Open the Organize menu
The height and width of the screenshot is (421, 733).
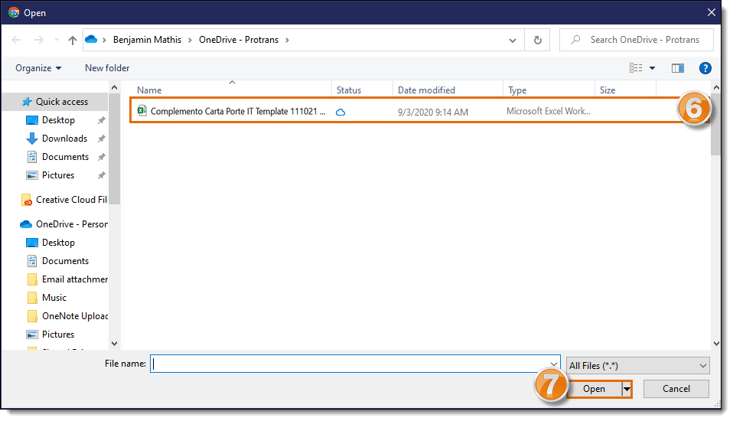(38, 68)
